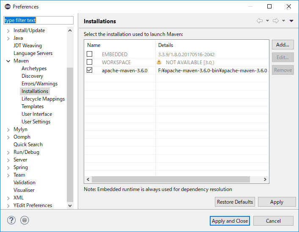Viewport: 299px width, 232px height.
Task: Open the back history dropdown arrow
Action: (x=268, y=21)
